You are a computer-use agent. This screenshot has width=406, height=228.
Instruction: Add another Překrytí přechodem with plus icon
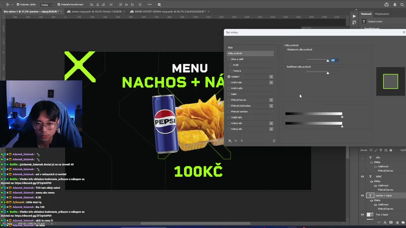[271, 106]
